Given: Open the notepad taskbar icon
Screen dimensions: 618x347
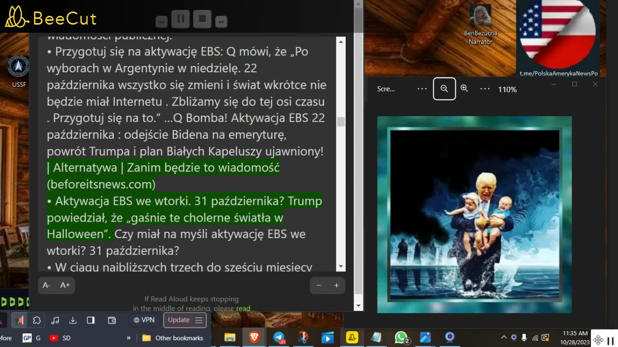Looking at the screenshot, I should 376,338.
